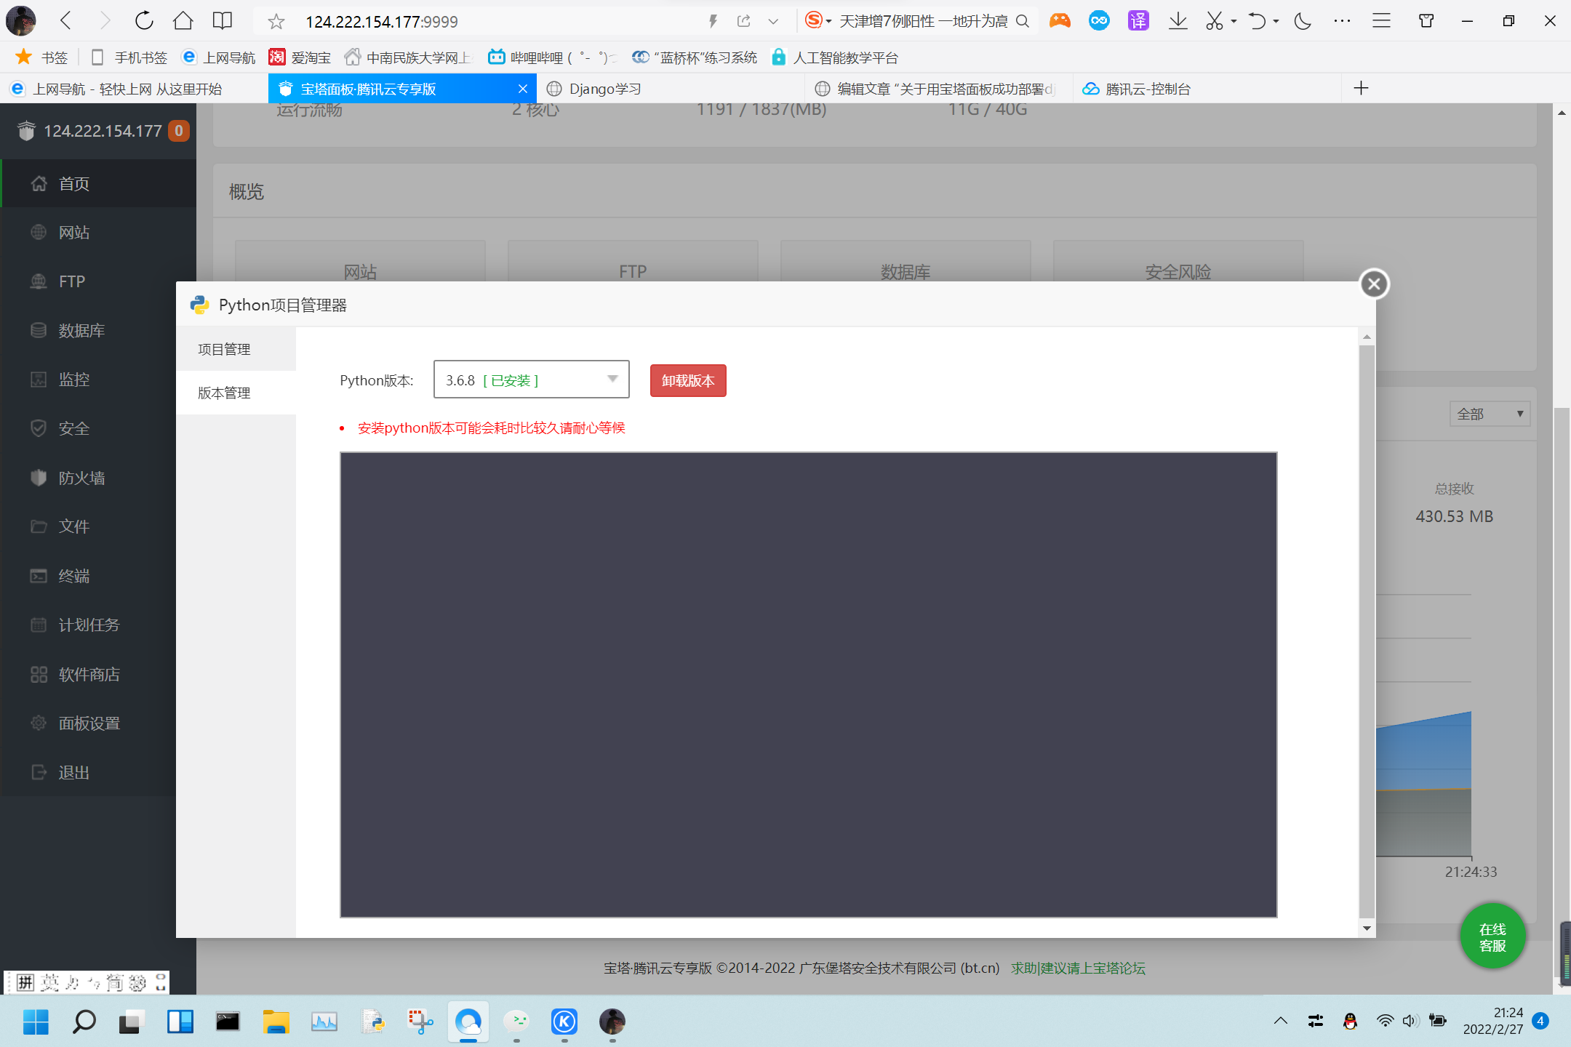Select 版本管理 tab in Python manager
1571x1047 pixels.
(x=236, y=393)
